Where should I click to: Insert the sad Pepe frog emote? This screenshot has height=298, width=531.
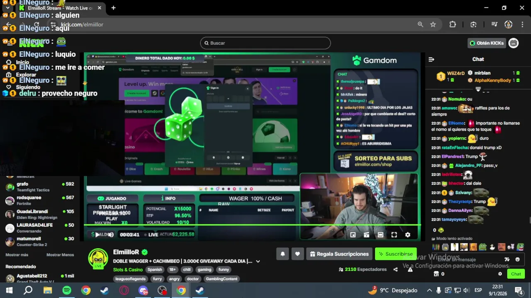tap(482, 248)
